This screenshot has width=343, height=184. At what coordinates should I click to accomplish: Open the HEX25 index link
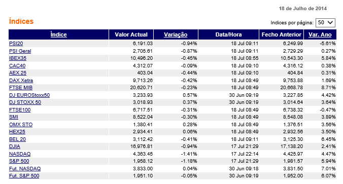click(x=17, y=132)
